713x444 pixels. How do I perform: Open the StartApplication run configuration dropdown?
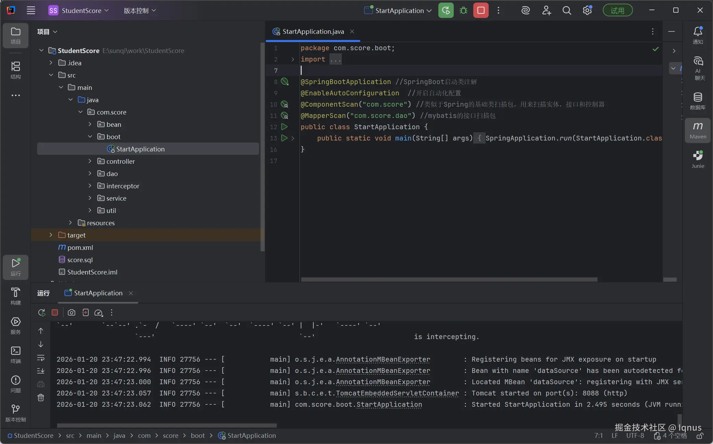coord(399,11)
